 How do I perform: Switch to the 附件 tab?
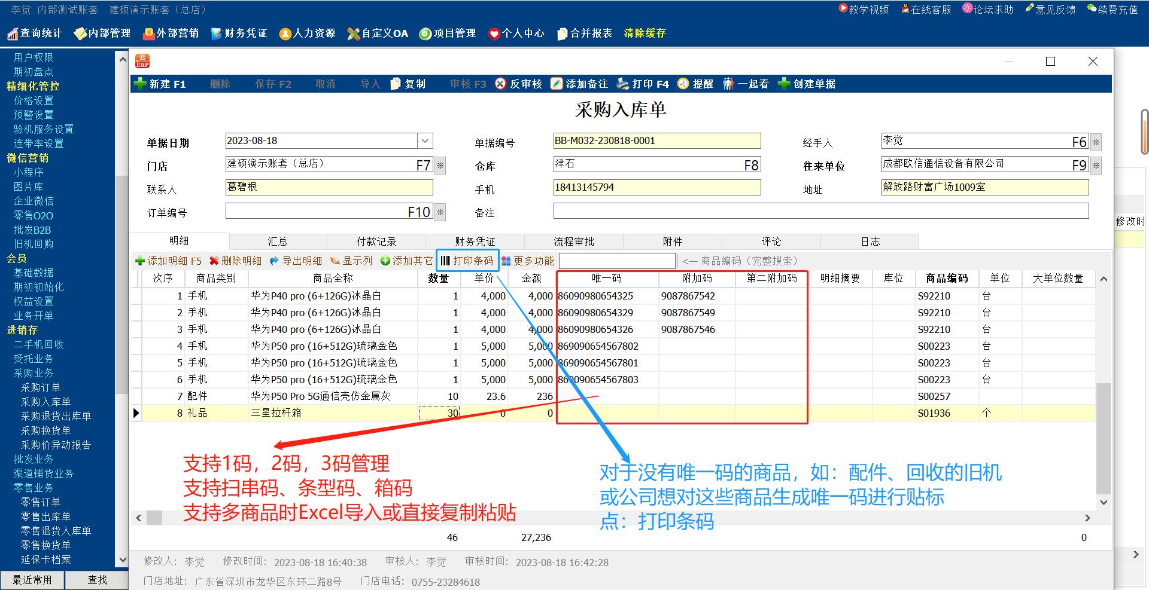[673, 241]
